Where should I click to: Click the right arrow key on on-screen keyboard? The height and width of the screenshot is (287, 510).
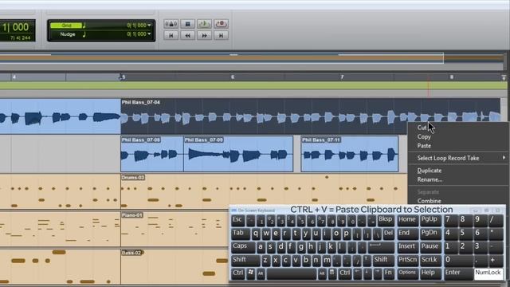(x=378, y=273)
